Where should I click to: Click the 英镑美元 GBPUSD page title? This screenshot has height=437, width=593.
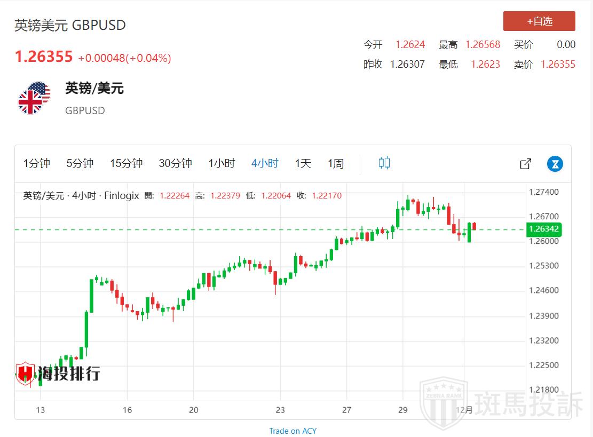pyautogui.click(x=70, y=25)
